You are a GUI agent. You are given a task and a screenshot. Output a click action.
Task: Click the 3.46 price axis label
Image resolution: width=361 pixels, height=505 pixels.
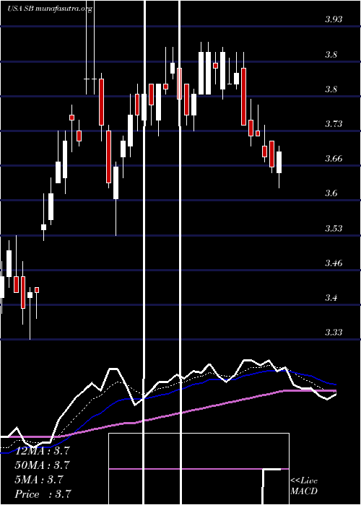(334, 263)
